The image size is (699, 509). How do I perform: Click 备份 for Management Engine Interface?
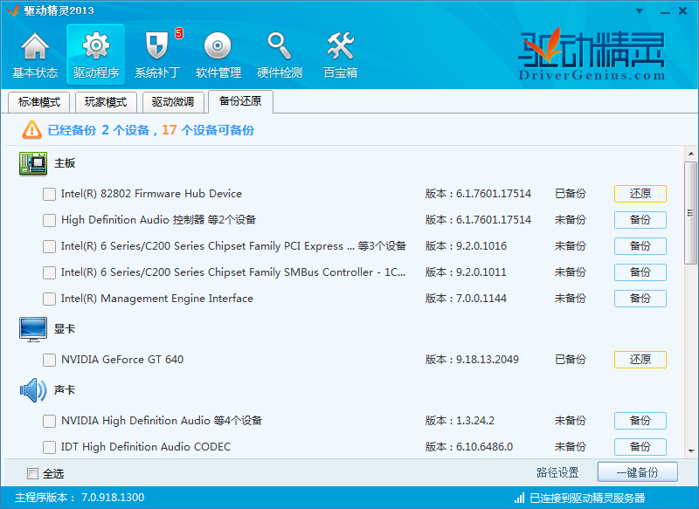click(640, 299)
